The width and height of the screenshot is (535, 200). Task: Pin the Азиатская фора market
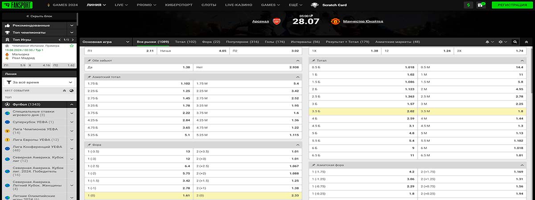[314, 165]
